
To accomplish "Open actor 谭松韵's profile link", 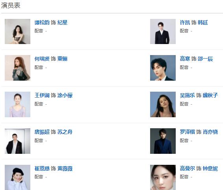I will click(42, 22).
